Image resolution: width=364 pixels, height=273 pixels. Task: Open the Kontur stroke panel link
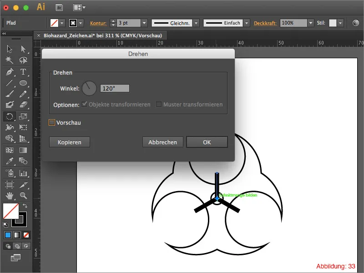(x=98, y=23)
